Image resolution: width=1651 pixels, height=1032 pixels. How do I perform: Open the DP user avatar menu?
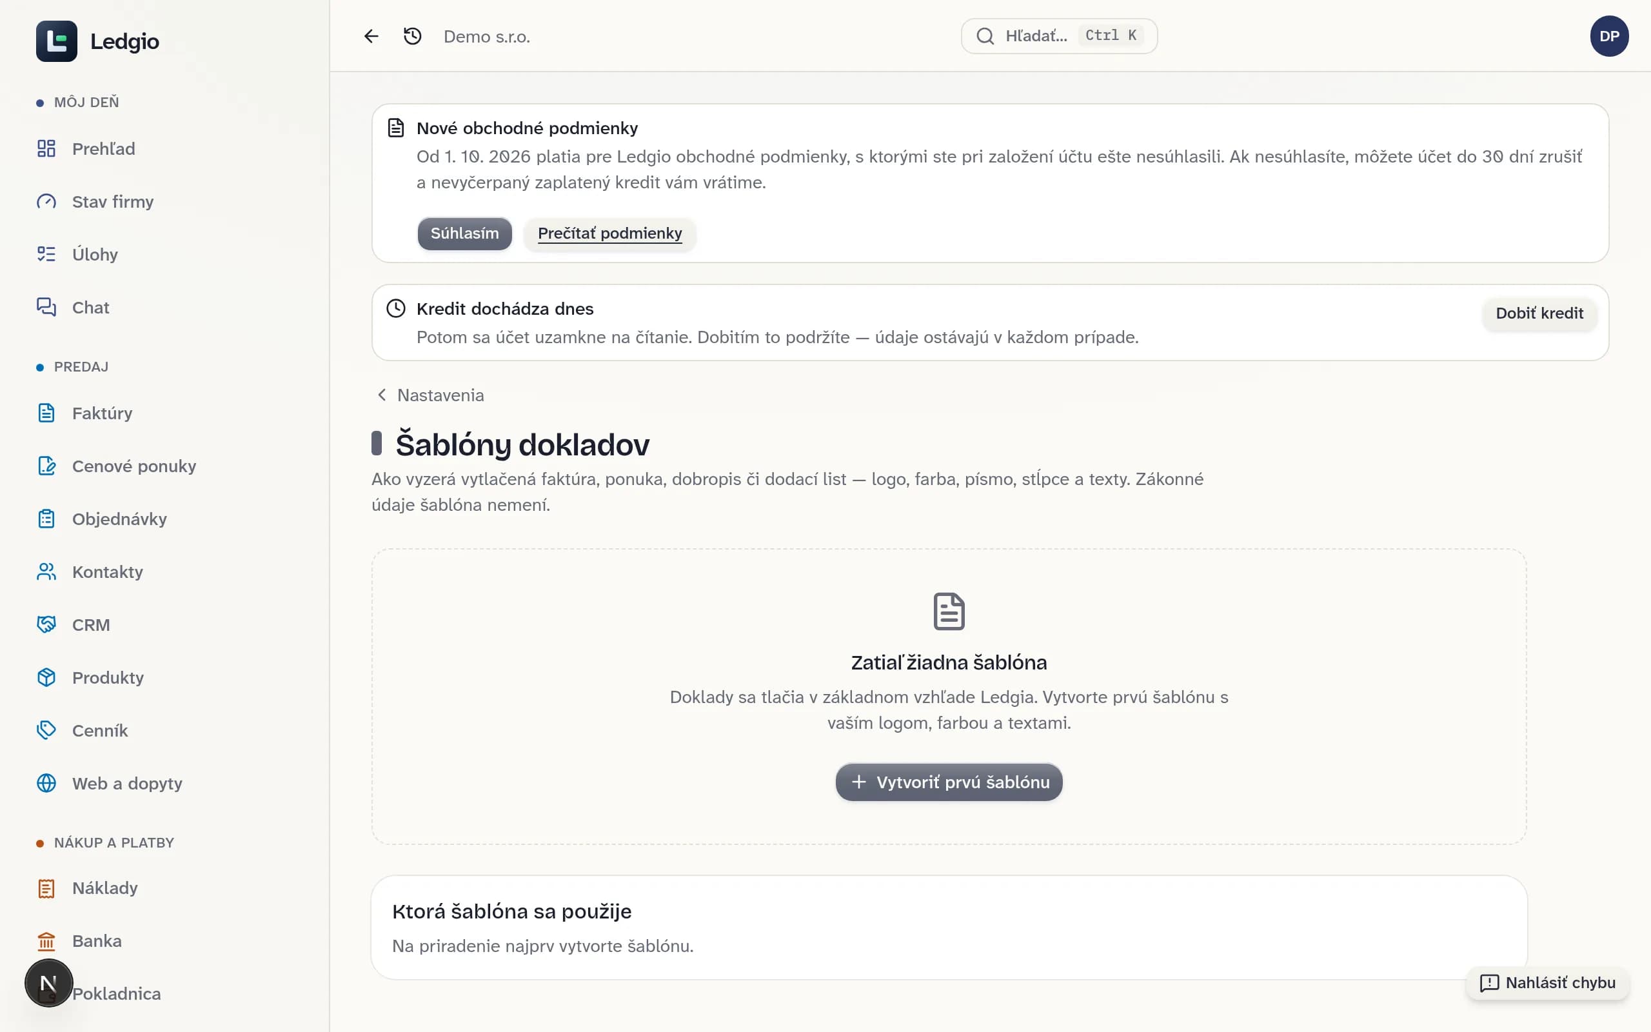[x=1608, y=36]
